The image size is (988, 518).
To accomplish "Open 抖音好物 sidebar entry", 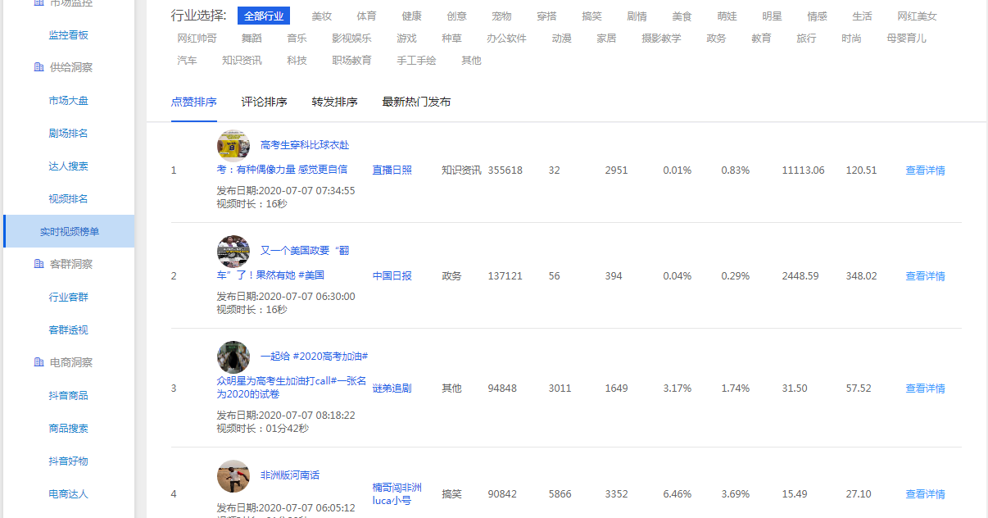I will click(69, 461).
